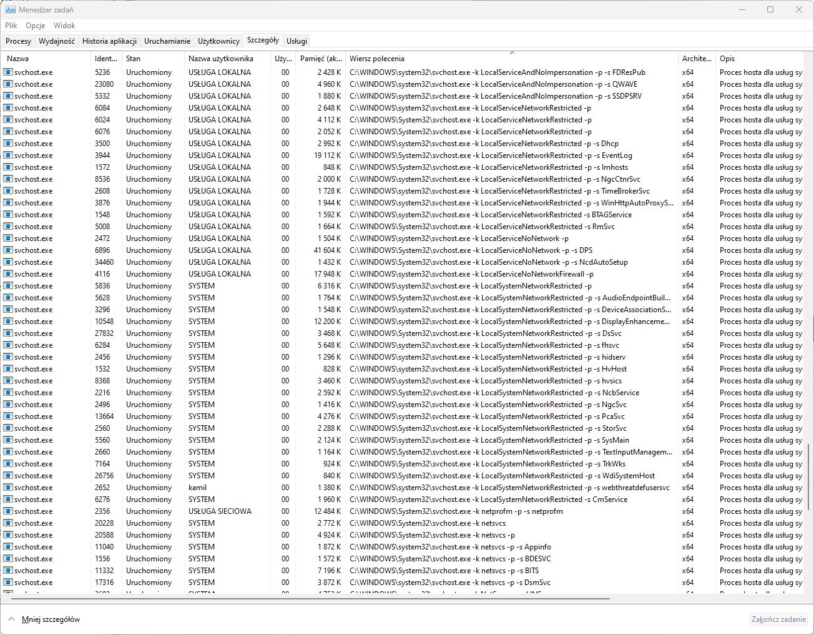The image size is (814, 635).
Task: Select command line ending with CmService
Action: [x=488, y=500]
